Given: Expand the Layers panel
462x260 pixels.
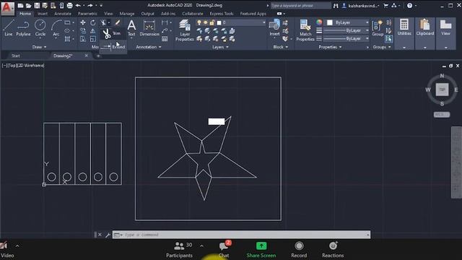Looking at the screenshot, I should pyautogui.click(x=220, y=47).
